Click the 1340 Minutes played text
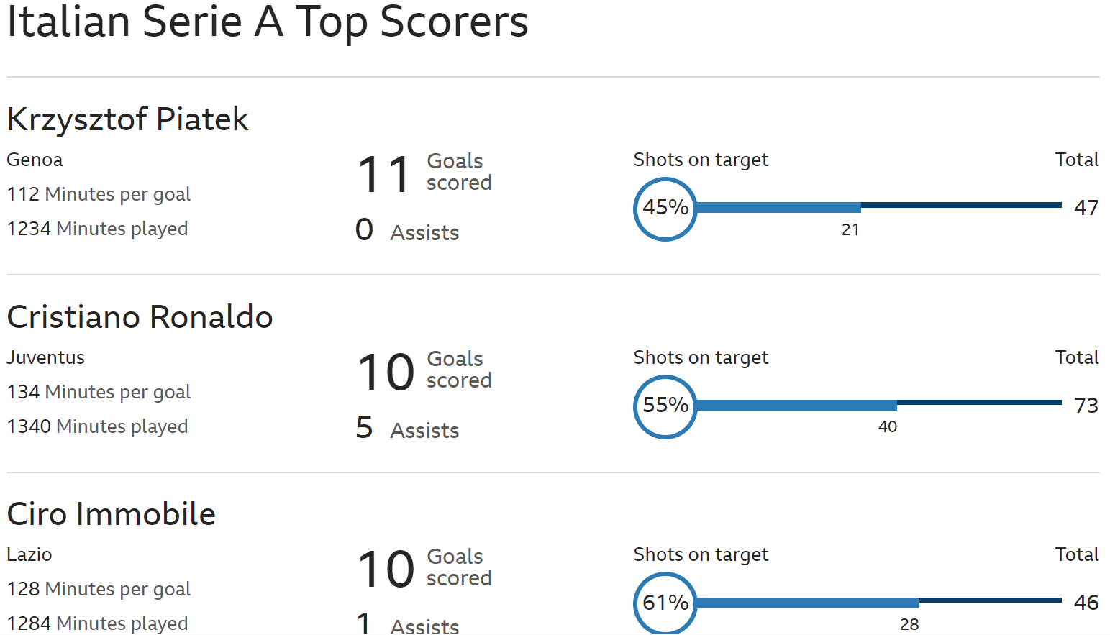1110x635 pixels. 97,426
